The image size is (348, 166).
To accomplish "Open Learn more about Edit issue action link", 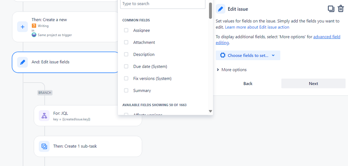I will 257,27.
